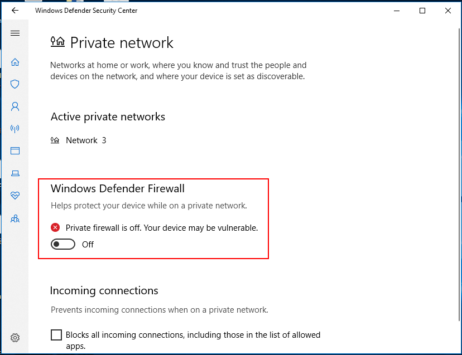Click the Private network heading icon
The height and width of the screenshot is (355, 462).
(x=57, y=42)
